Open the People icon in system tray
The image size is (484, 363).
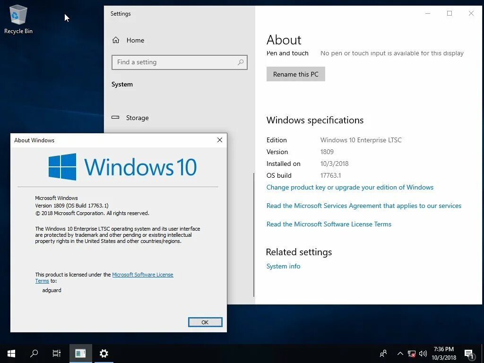point(383,354)
